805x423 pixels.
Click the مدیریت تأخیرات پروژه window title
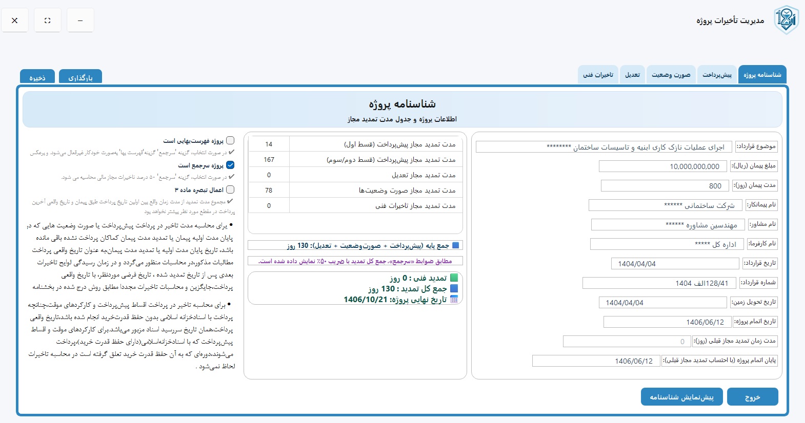730,20
